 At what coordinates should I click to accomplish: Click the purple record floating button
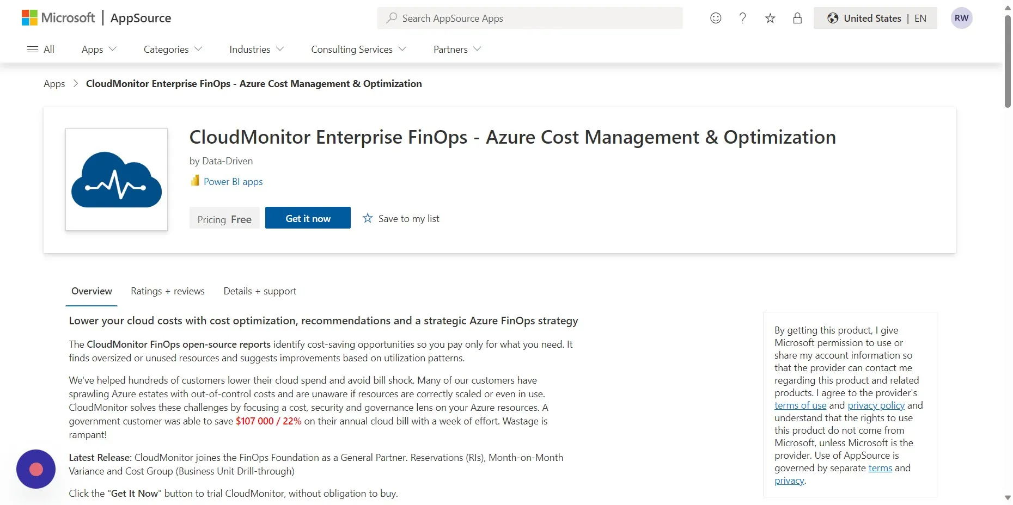pos(36,469)
